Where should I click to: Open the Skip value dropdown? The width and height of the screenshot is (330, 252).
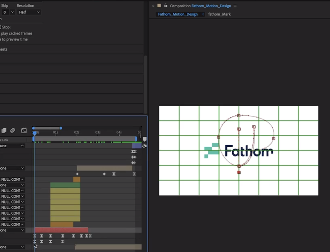tap(12, 12)
